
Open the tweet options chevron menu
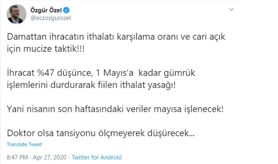pyautogui.click(x=231, y=9)
